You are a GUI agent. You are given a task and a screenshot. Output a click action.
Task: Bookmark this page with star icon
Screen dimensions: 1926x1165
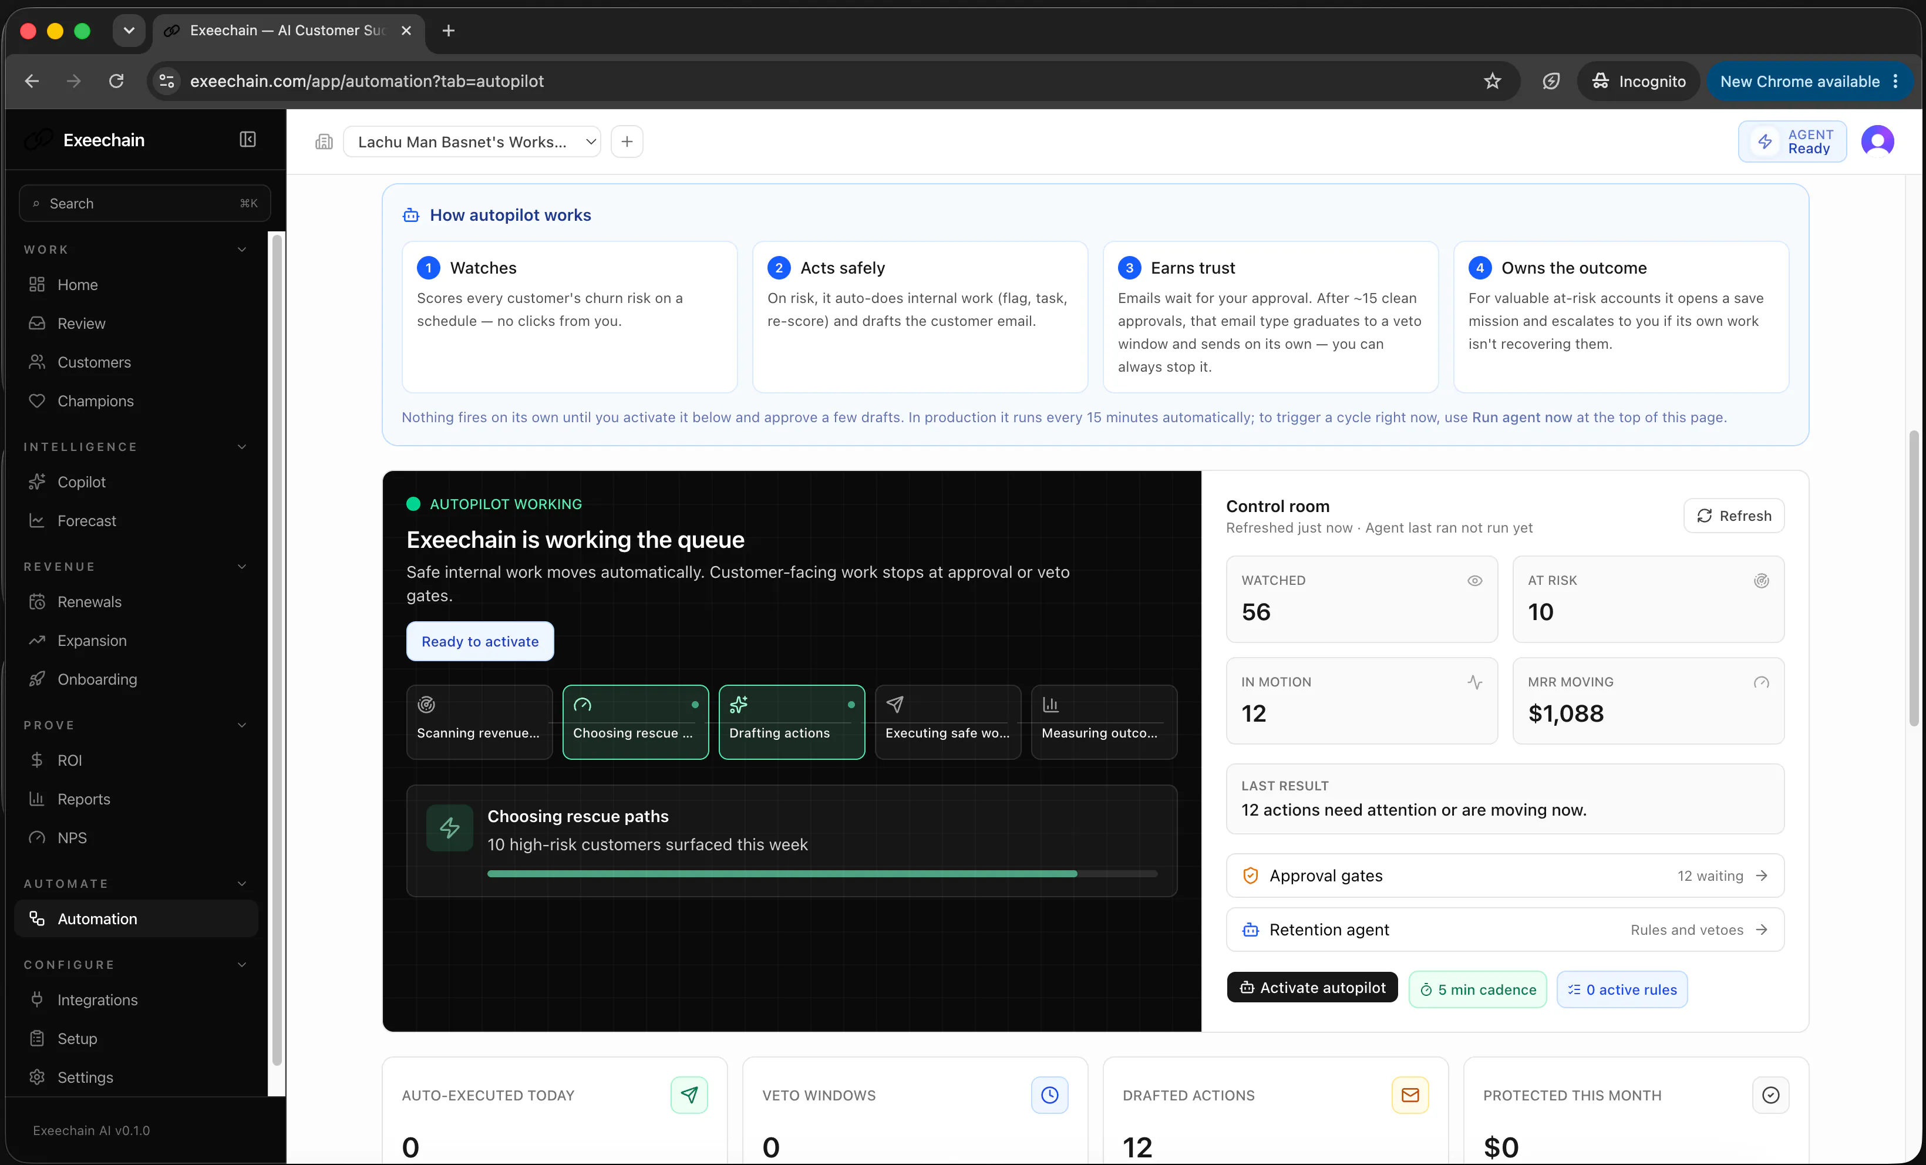point(1492,81)
